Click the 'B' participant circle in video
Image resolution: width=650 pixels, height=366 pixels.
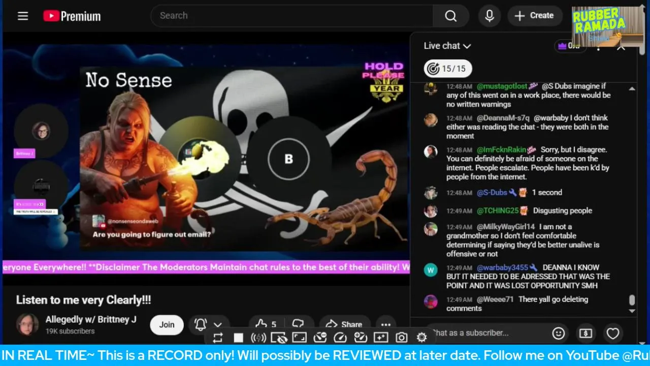pos(288,159)
